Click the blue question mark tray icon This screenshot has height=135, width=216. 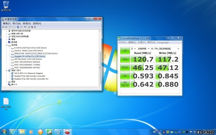click(x=158, y=132)
